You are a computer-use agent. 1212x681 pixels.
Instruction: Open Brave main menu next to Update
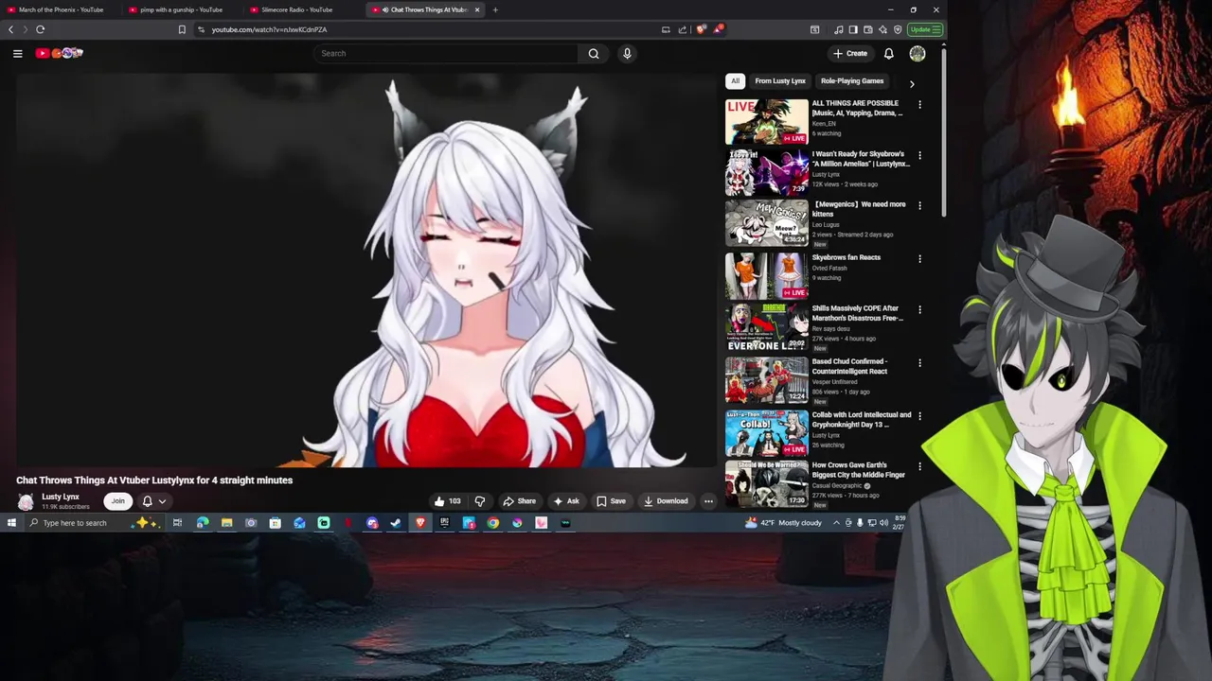pyautogui.click(x=937, y=29)
